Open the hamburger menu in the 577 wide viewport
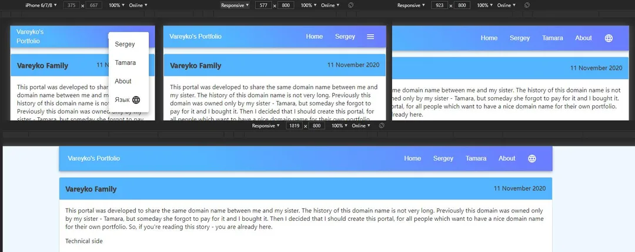The image size is (635, 252). tap(370, 37)
